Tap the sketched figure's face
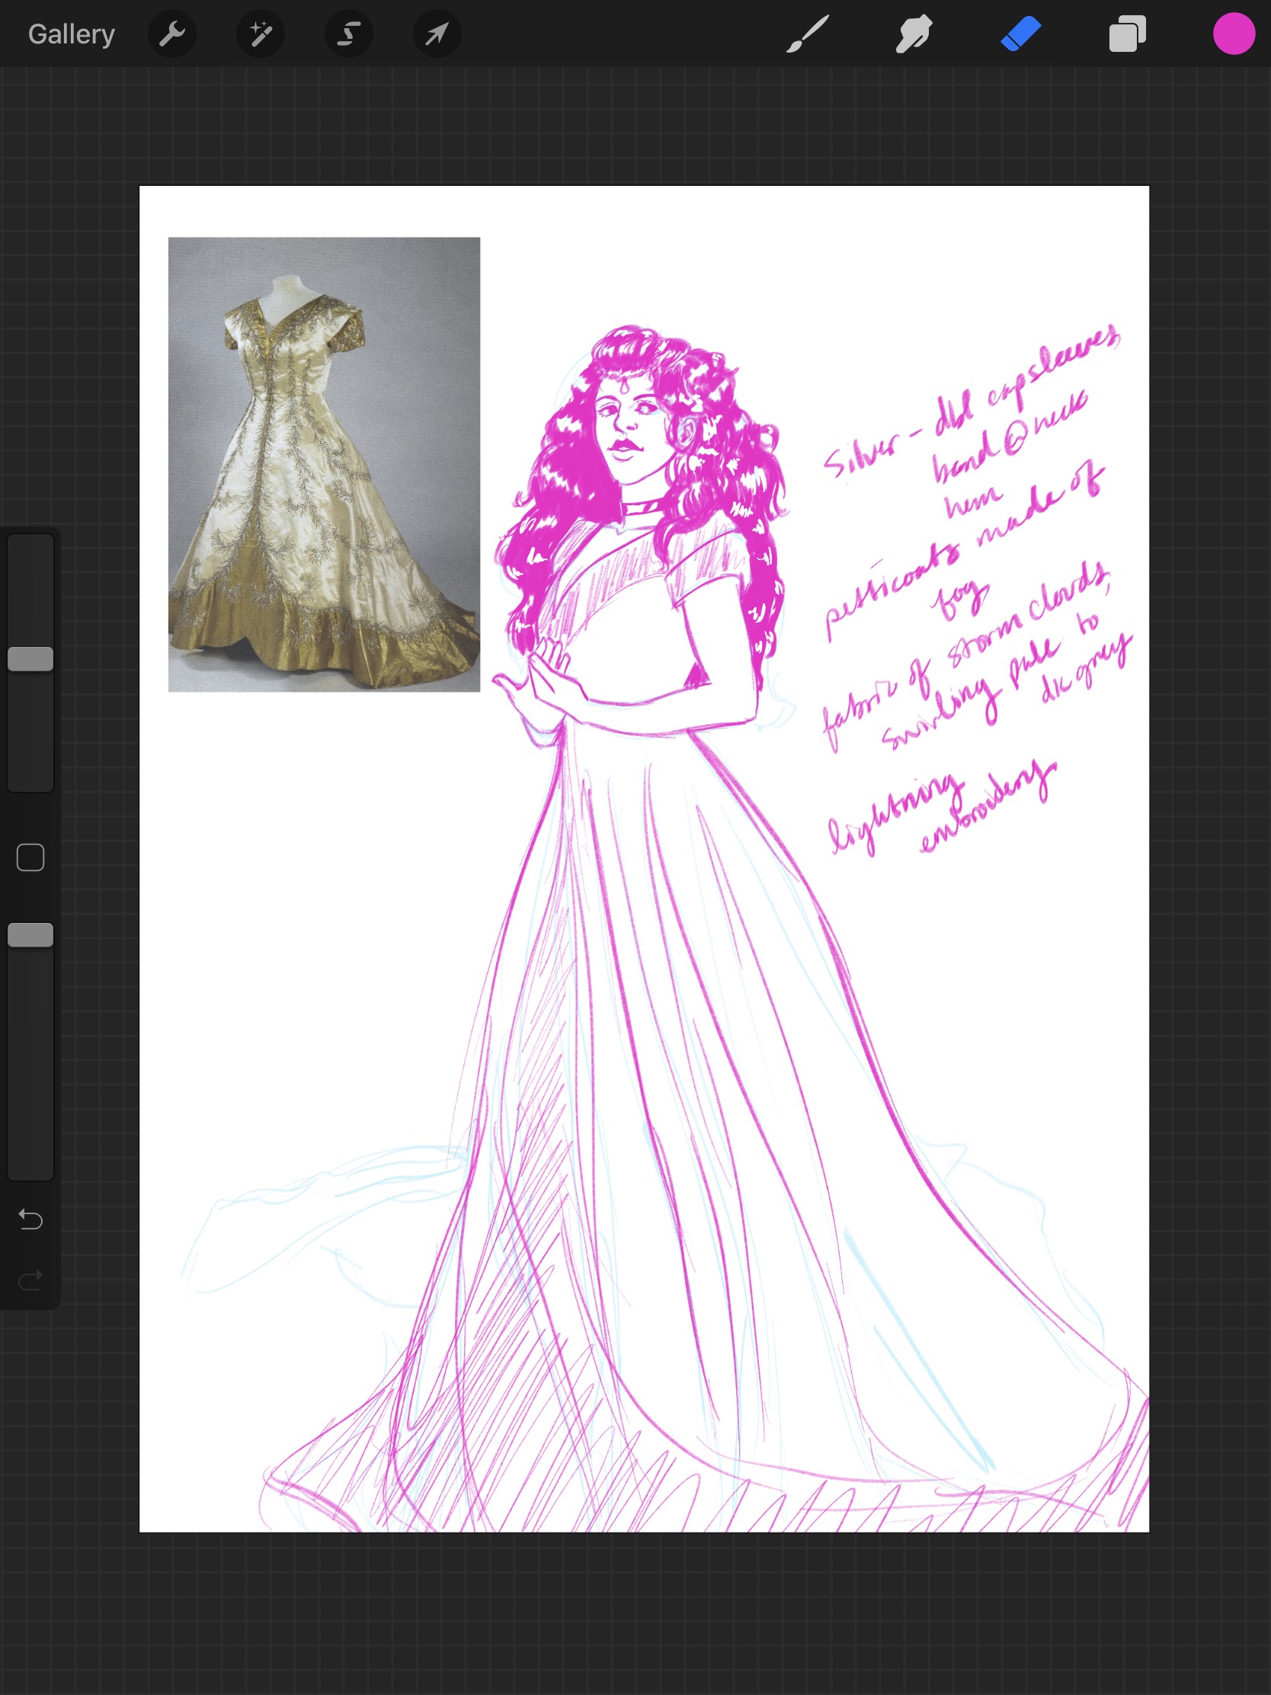 click(628, 429)
